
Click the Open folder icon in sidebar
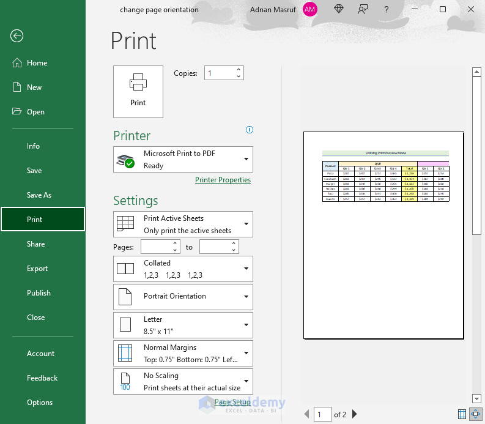17,111
